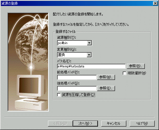Screen dimensions: 159x130
Task: Open help with ヘルプ(H) button
Action: [142, 123]
